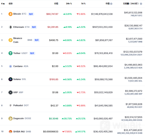This screenshot has width=145, height=135.
Task: Click the Polkadot logo icon
Action: pyautogui.click(x=10, y=105)
